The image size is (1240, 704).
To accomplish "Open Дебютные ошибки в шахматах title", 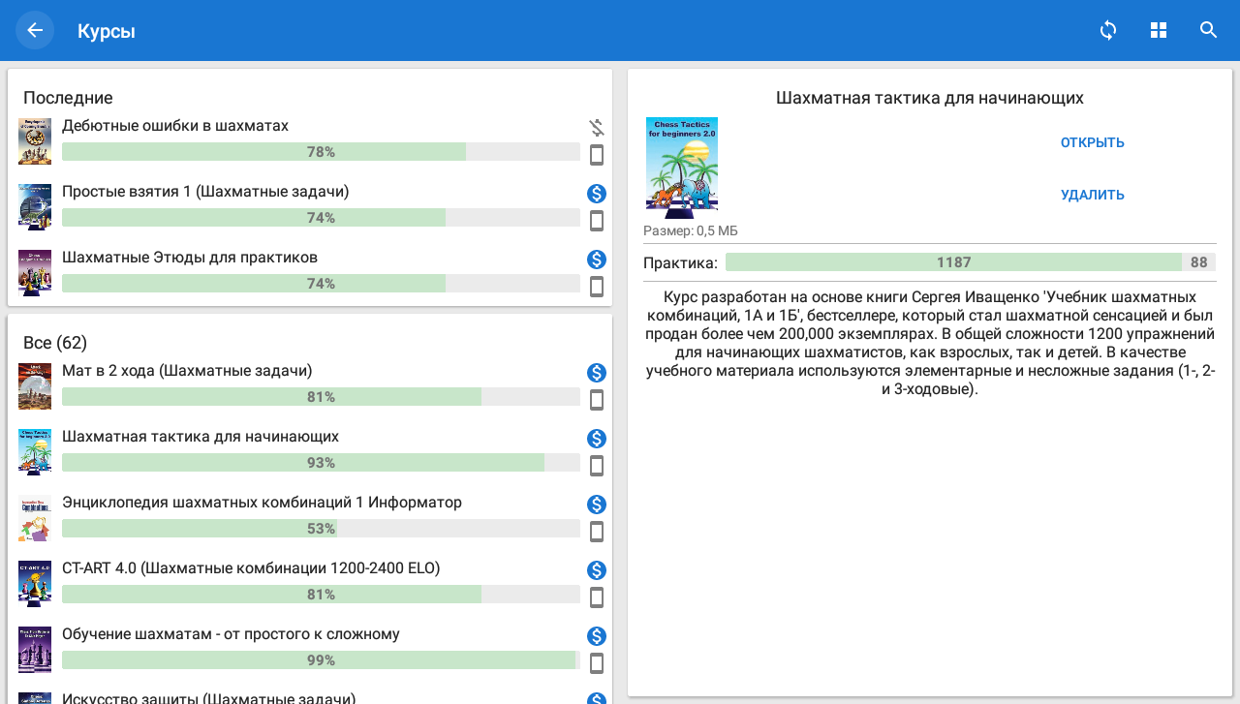I will 175,126.
